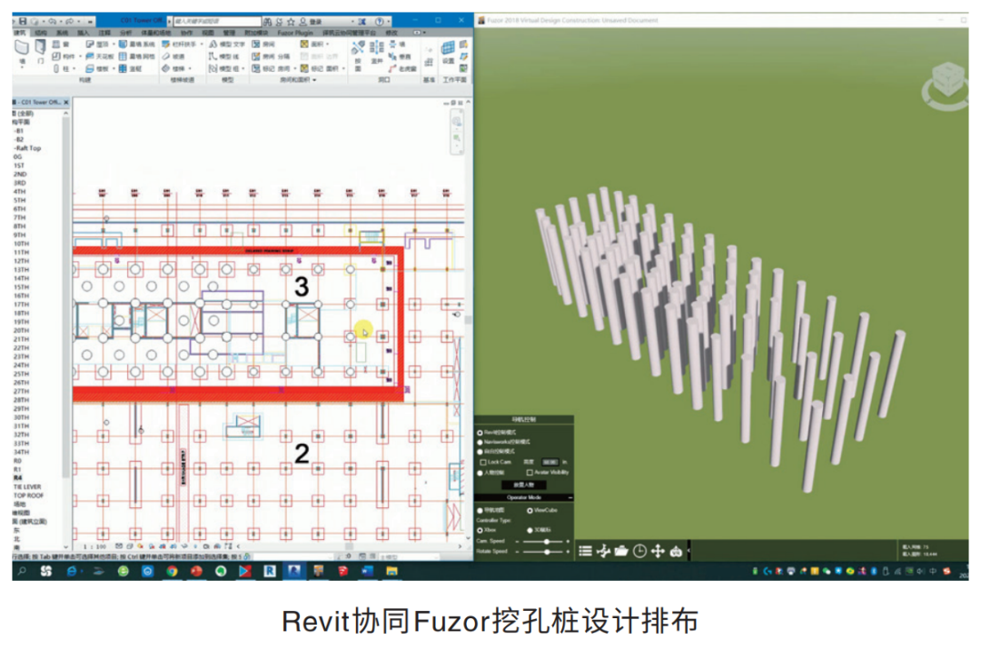Open the Railing (栏杆扶手) dropdown arrow
The image size is (981, 650).
pos(202,44)
